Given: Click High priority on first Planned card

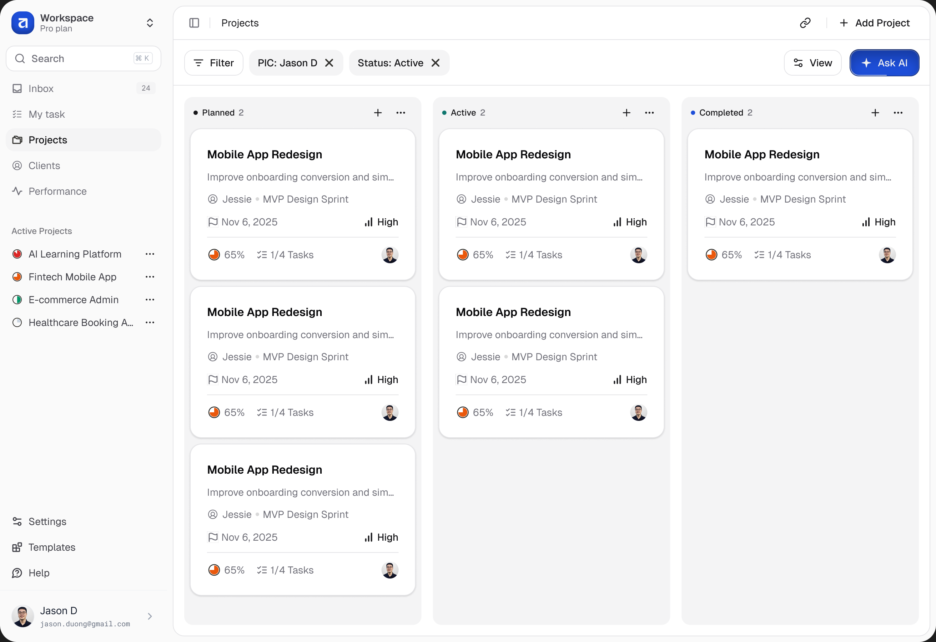Looking at the screenshot, I should pyautogui.click(x=381, y=222).
